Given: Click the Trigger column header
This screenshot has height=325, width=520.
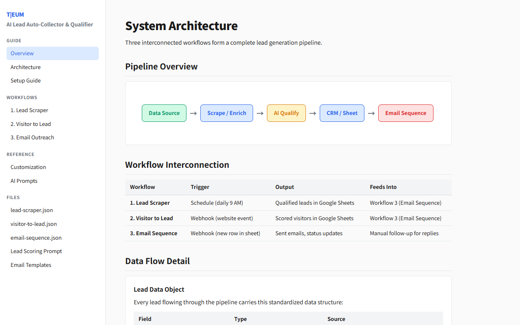Looking at the screenshot, I should [x=200, y=187].
